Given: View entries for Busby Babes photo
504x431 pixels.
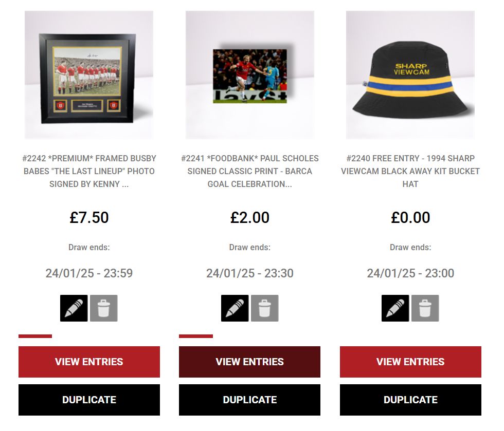Looking at the screenshot, I should click(x=89, y=362).
